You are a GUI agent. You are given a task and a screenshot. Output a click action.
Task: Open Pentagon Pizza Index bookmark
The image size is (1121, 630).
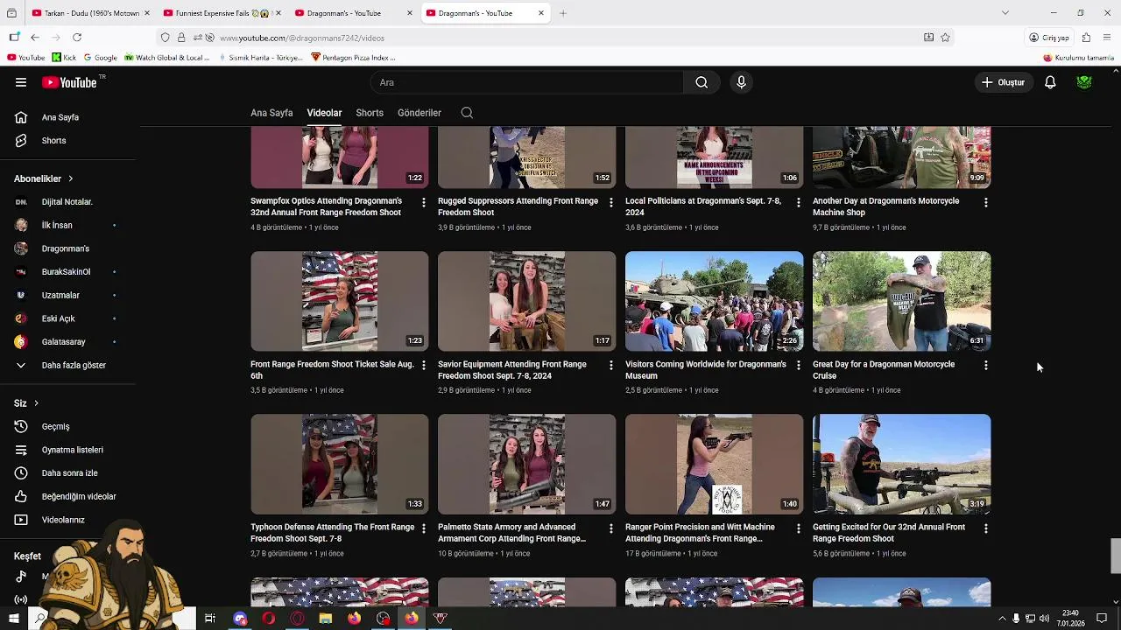pos(354,58)
